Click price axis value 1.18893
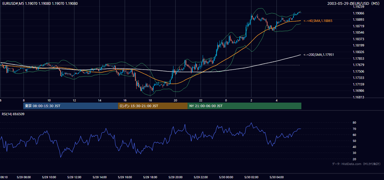Screen dimensions: 384x180 [x=358, y=19]
